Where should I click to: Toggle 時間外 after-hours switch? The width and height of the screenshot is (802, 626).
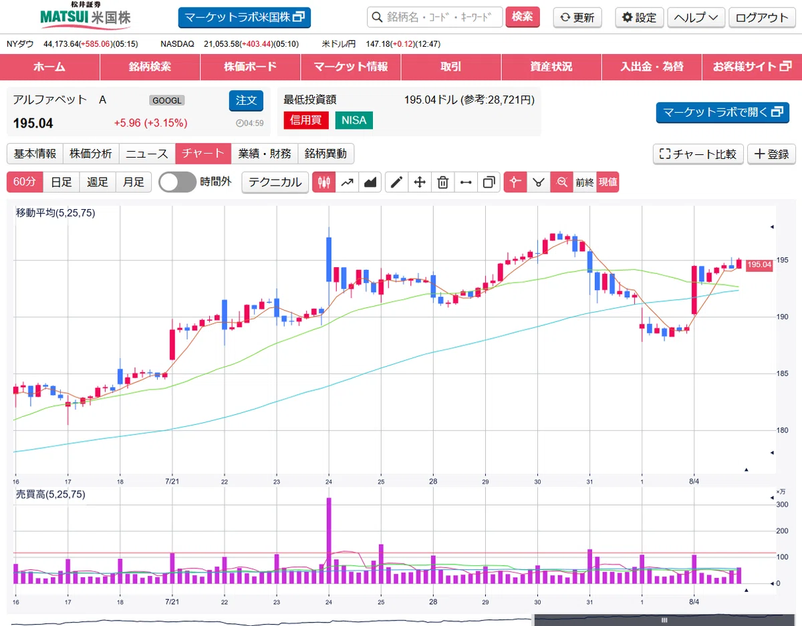click(x=178, y=182)
